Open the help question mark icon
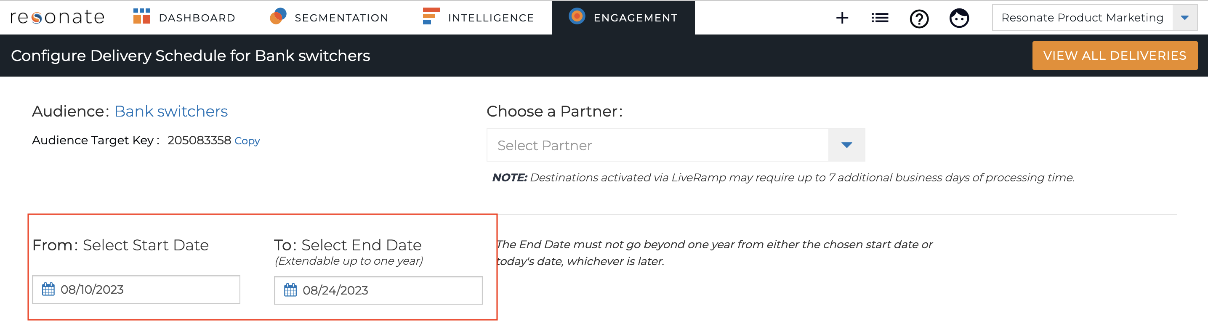 (x=919, y=19)
